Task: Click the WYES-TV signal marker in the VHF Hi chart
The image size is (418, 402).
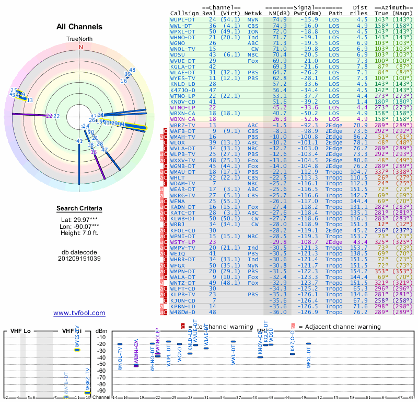Action: [x=77, y=350]
